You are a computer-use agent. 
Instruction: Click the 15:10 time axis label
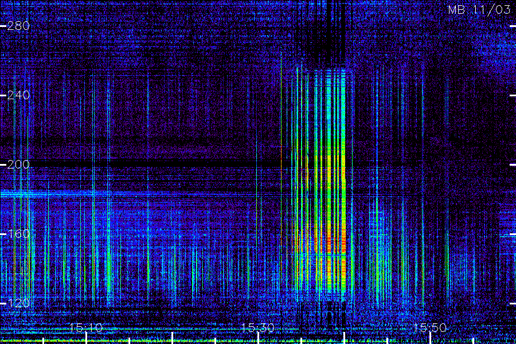86,327
